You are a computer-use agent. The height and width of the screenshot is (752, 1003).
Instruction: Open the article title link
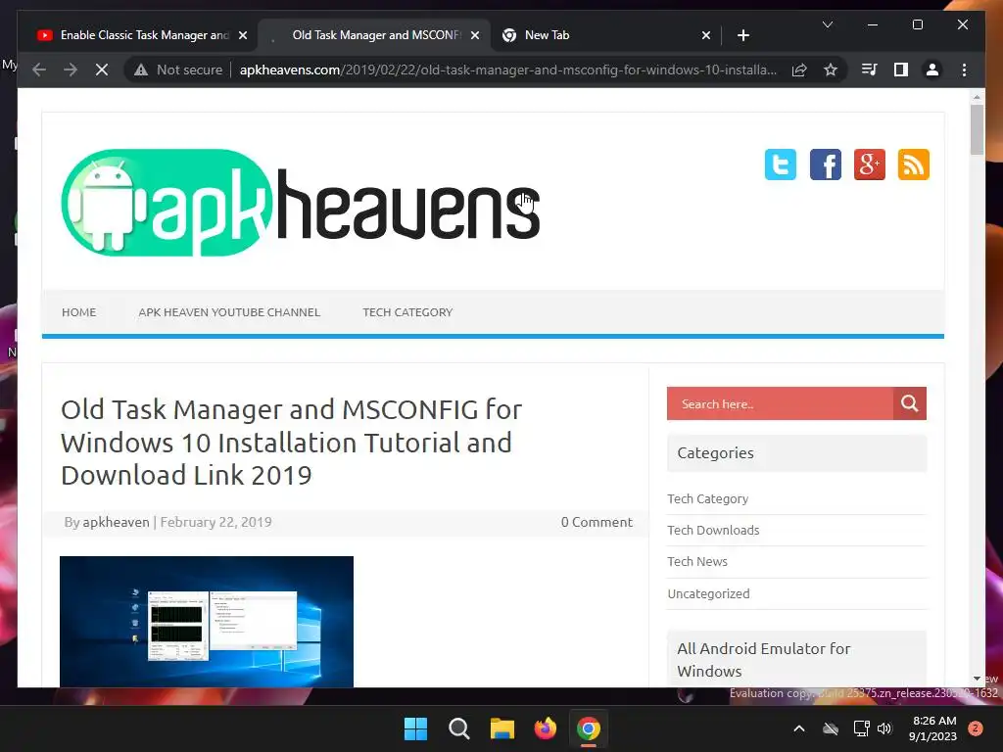pos(291,442)
